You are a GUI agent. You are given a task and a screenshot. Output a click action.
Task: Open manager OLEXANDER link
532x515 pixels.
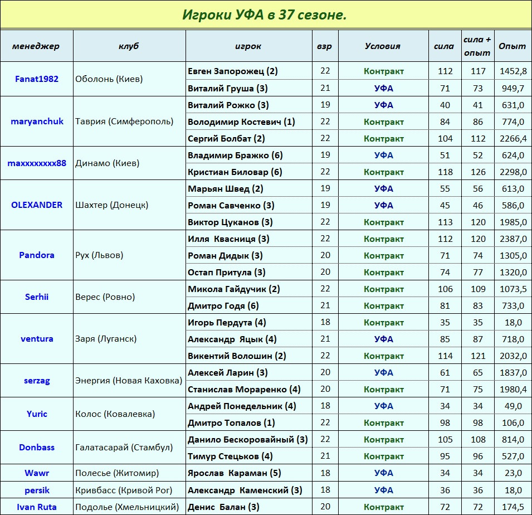(x=37, y=205)
